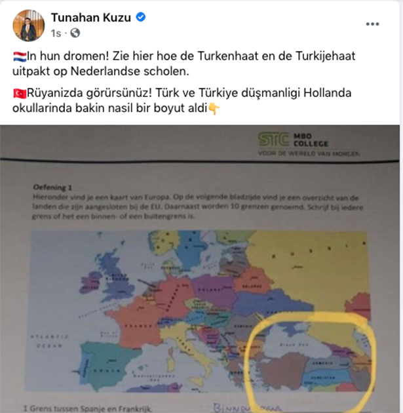The height and width of the screenshot is (413, 403).
Task: Open the post's 1s timestamp
Action: coord(56,33)
